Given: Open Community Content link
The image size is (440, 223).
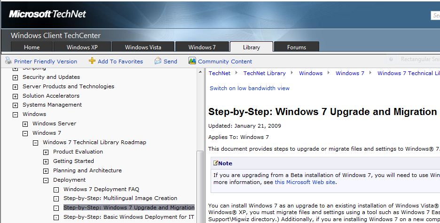Looking at the screenshot, I should [x=225, y=62].
